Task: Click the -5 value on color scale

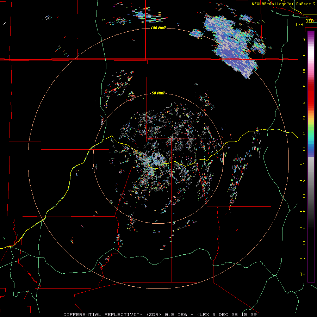Action: (303, 228)
